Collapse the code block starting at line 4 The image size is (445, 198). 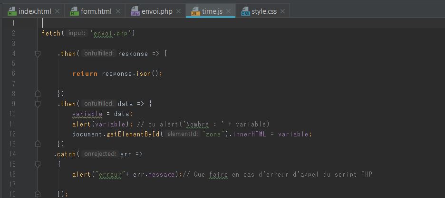[38, 54]
